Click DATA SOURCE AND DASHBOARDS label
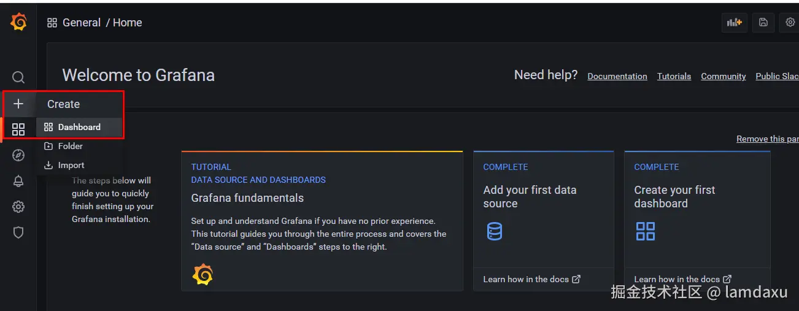Viewport: 799px width, 311px height. (258, 180)
